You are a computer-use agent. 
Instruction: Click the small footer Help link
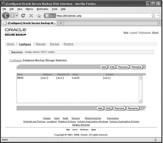pyautogui.click(x=68, y=130)
